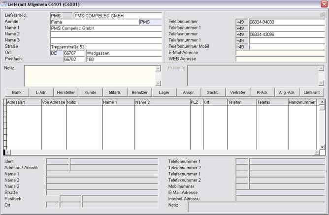Click the address table's scroll left arrow

pos(6,153)
